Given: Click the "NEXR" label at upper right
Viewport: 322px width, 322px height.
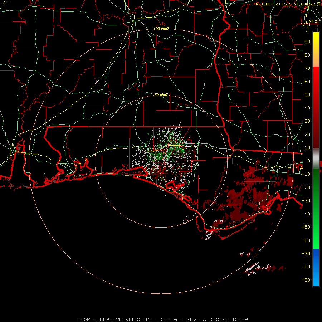Looking at the screenshot, I should click(314, 21).
